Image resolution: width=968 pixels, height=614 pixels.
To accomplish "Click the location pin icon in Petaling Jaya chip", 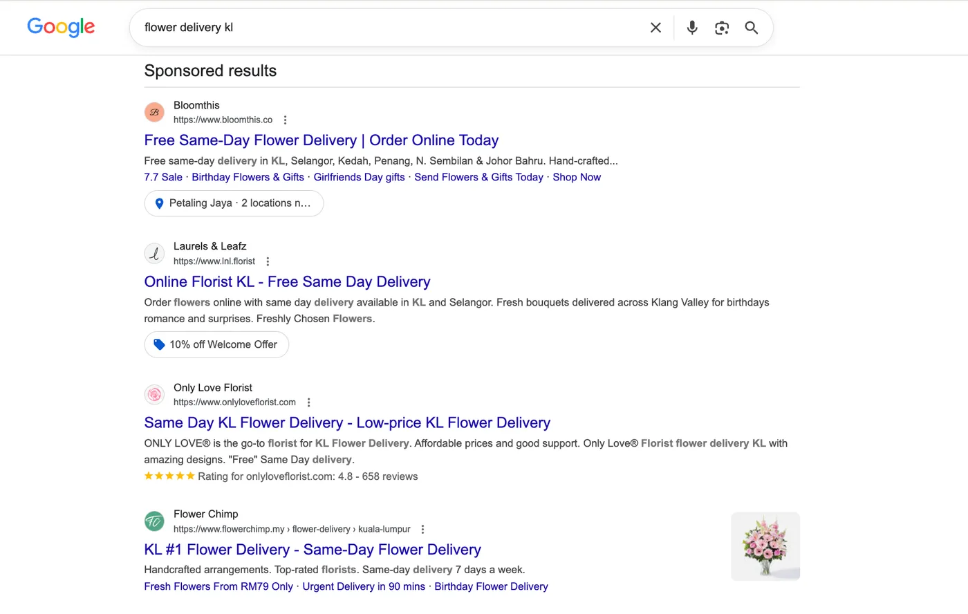I will pos(159,203).
